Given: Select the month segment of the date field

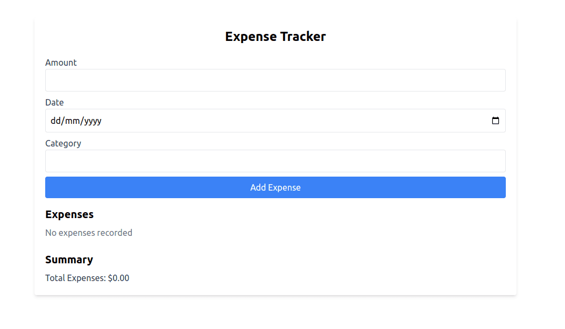Looking at the screenshot, I should (x=73, y=121).
